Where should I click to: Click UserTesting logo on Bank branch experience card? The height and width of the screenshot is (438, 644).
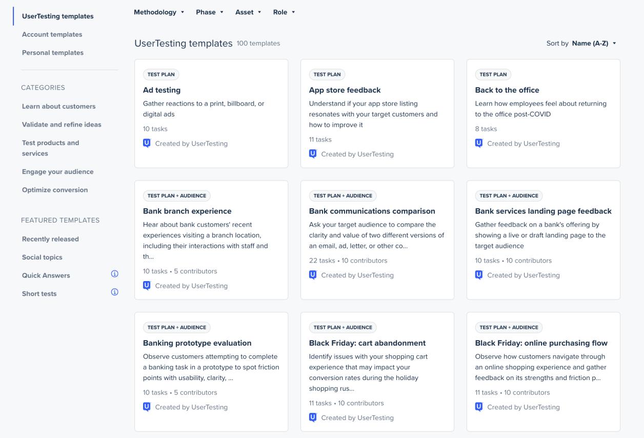pos(147,286)
